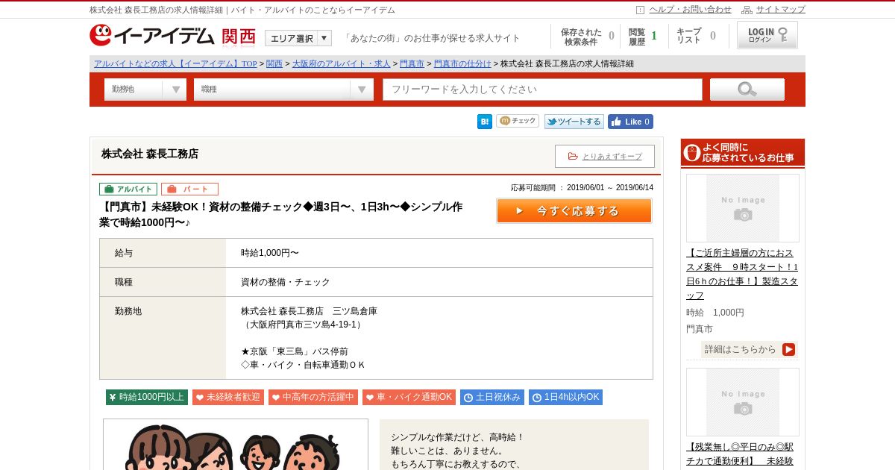Go to 門真市の仕分け breadcrumb link

tap(462, 63)
